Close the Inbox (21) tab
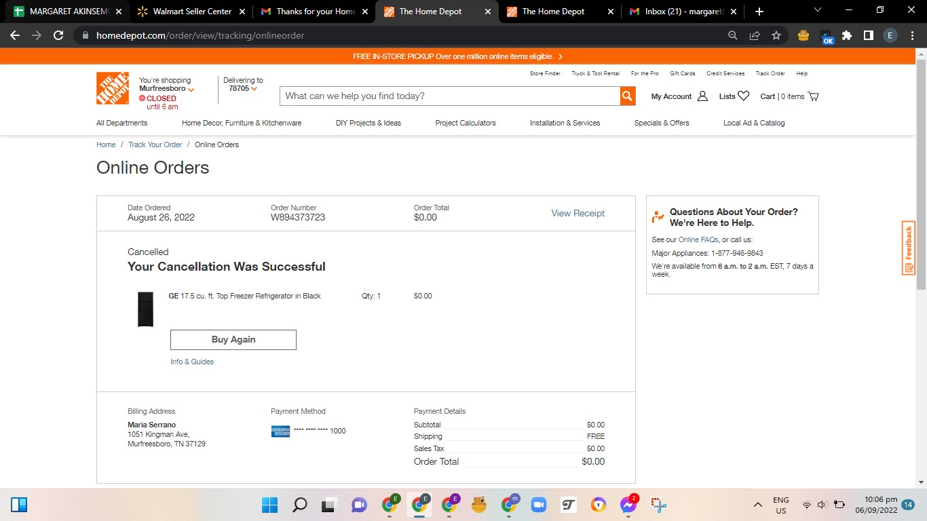 733,12
